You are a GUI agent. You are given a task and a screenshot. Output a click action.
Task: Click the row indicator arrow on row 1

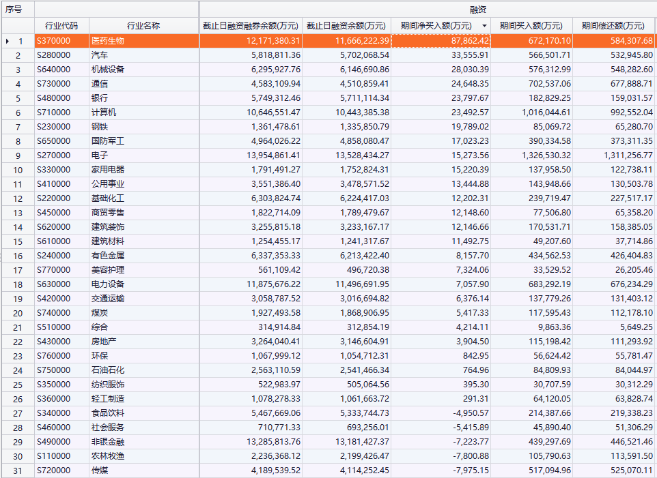(x=8, y=42)
